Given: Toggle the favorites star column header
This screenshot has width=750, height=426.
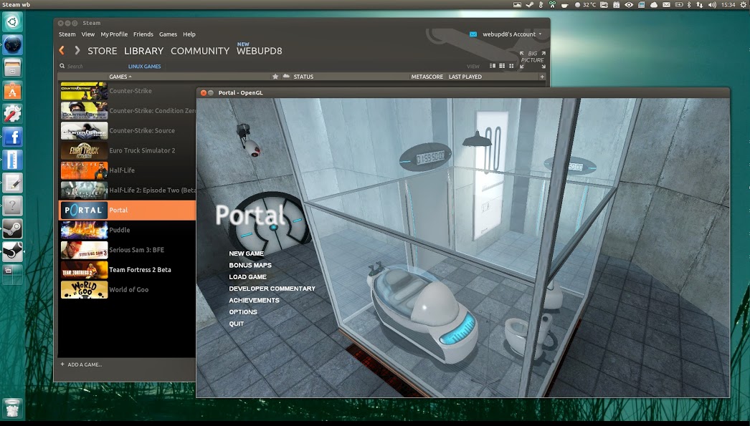Looking at the screenshot, I should point(275,77).
